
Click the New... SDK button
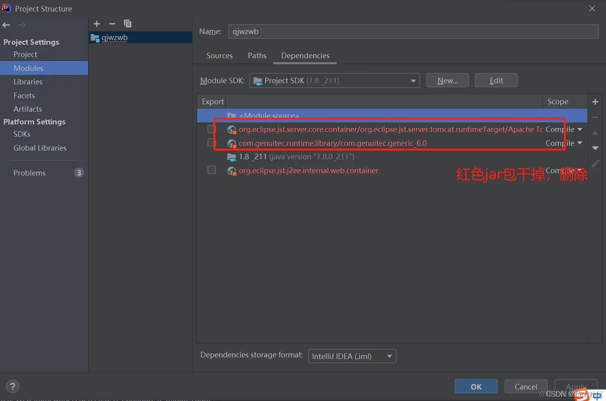(447, 80)
